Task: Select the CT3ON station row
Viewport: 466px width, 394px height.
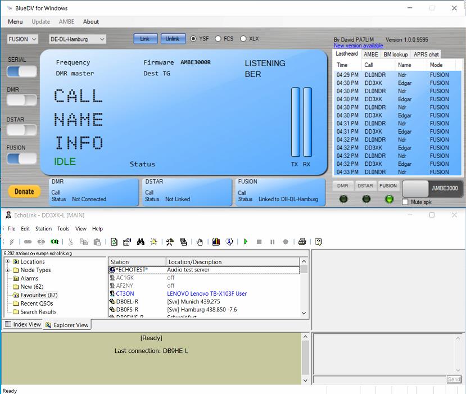Action: pos(204,293)
